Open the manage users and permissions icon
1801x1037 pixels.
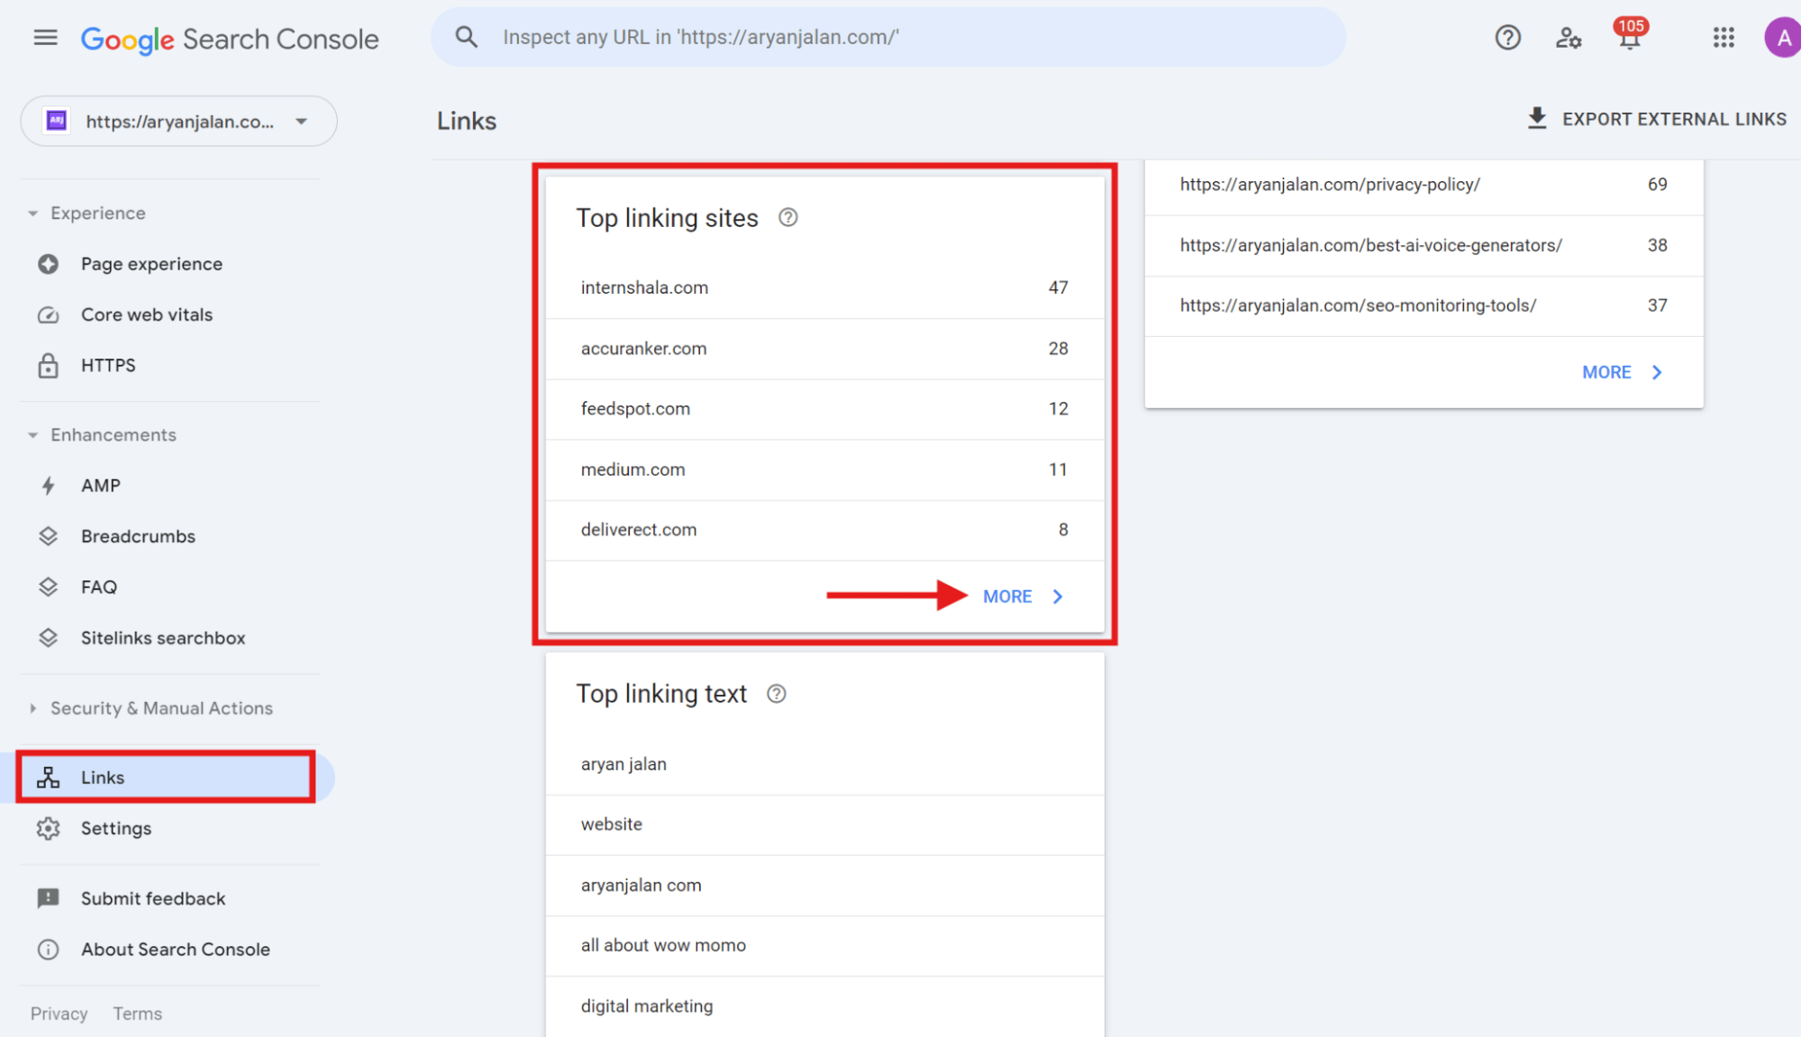(x=1568, y=38)
